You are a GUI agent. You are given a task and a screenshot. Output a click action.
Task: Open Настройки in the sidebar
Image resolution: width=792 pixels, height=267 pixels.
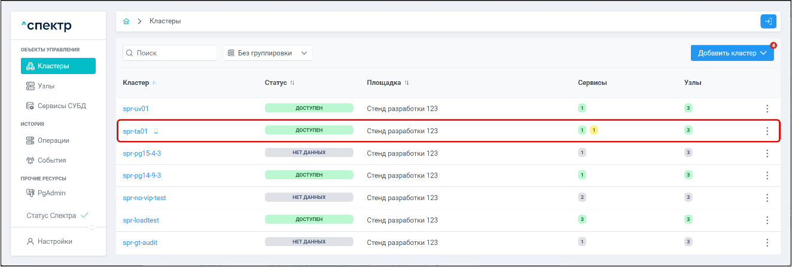coord(55,241)
